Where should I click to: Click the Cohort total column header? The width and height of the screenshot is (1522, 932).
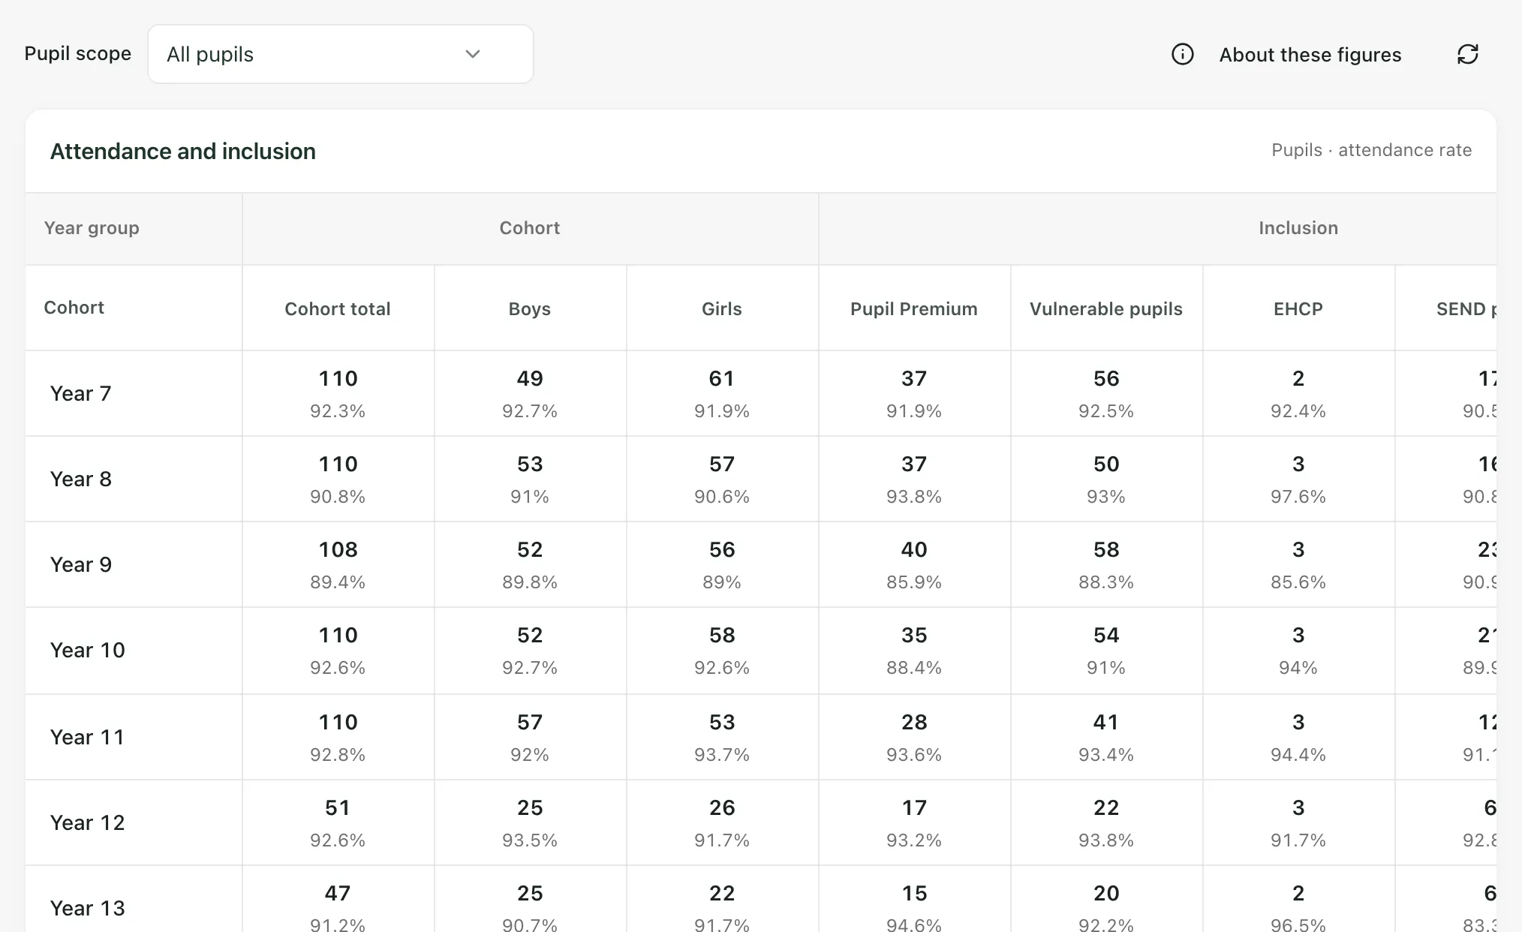338,308
